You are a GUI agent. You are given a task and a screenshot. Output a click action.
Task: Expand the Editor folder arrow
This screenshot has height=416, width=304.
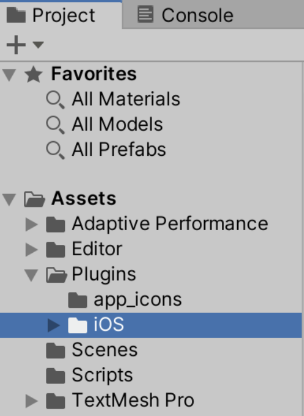[x=31, y=250]
